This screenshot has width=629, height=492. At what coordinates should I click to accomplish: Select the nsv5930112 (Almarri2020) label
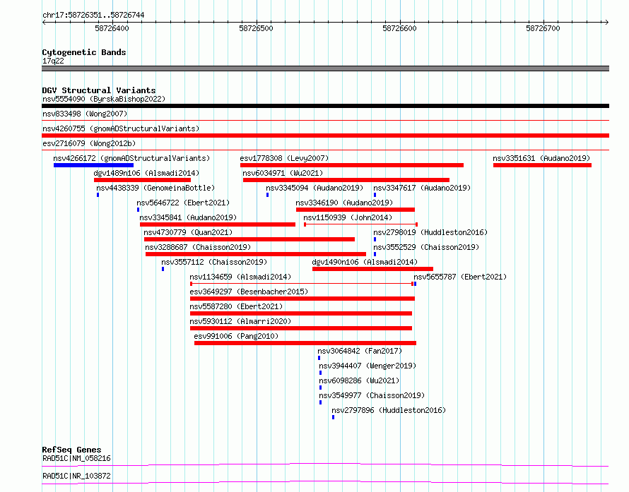click(240, 321)
